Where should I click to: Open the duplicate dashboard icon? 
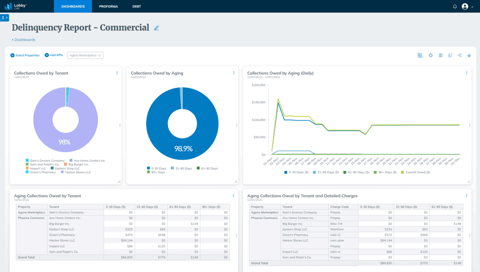click(x=450, y=55)
